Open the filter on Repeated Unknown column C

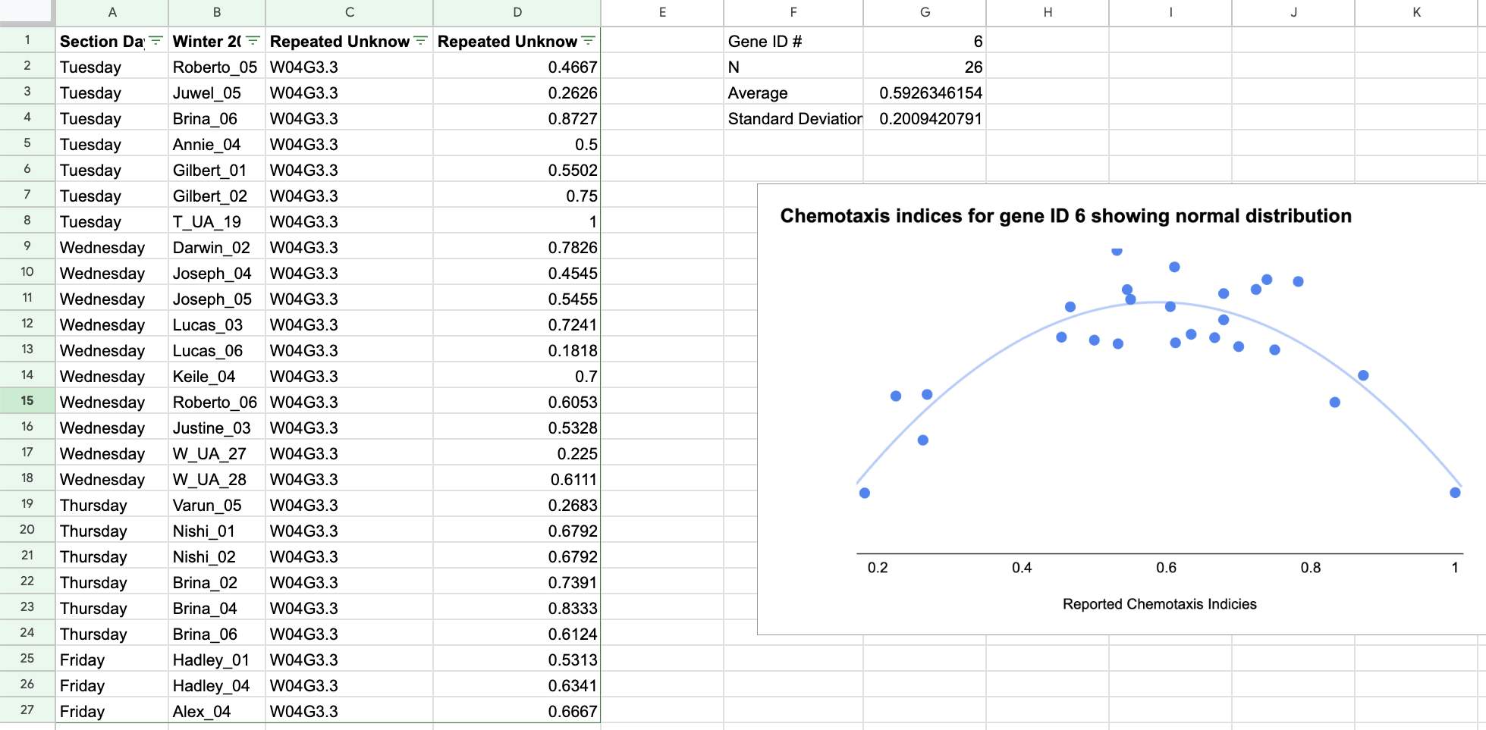click(x=419, y=42)
